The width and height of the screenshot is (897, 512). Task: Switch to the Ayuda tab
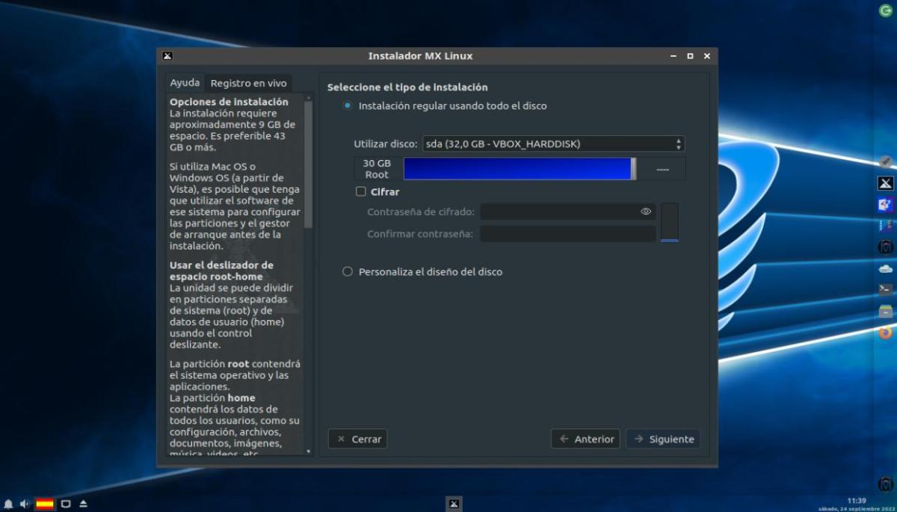(185, 83)
